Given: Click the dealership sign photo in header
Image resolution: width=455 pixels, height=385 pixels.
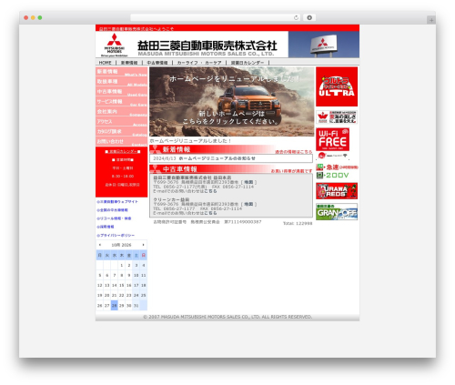Looking at the screenshot, I should pyautogui.click(x=324, y=45).
